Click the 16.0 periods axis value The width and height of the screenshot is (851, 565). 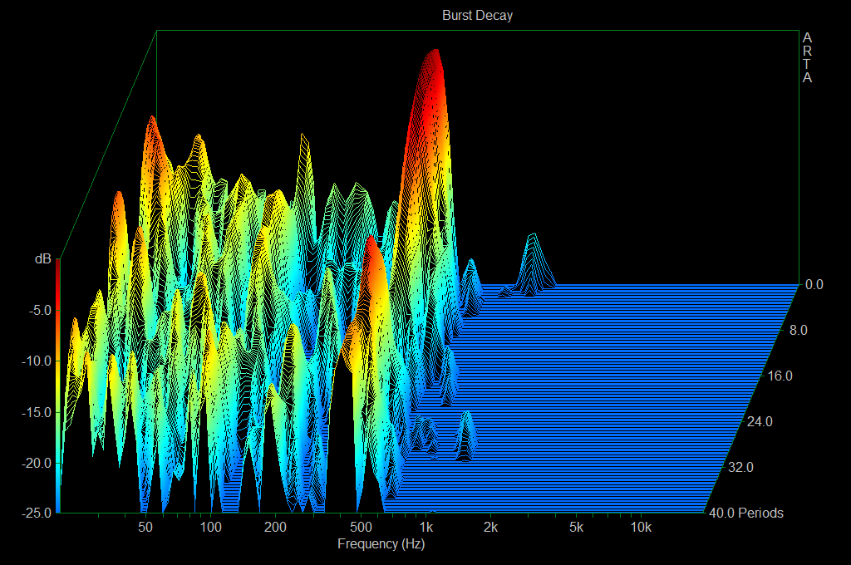(780, 376)
